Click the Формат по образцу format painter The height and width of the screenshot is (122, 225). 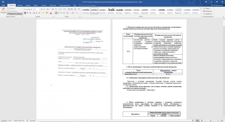click(x=15, y=14)
